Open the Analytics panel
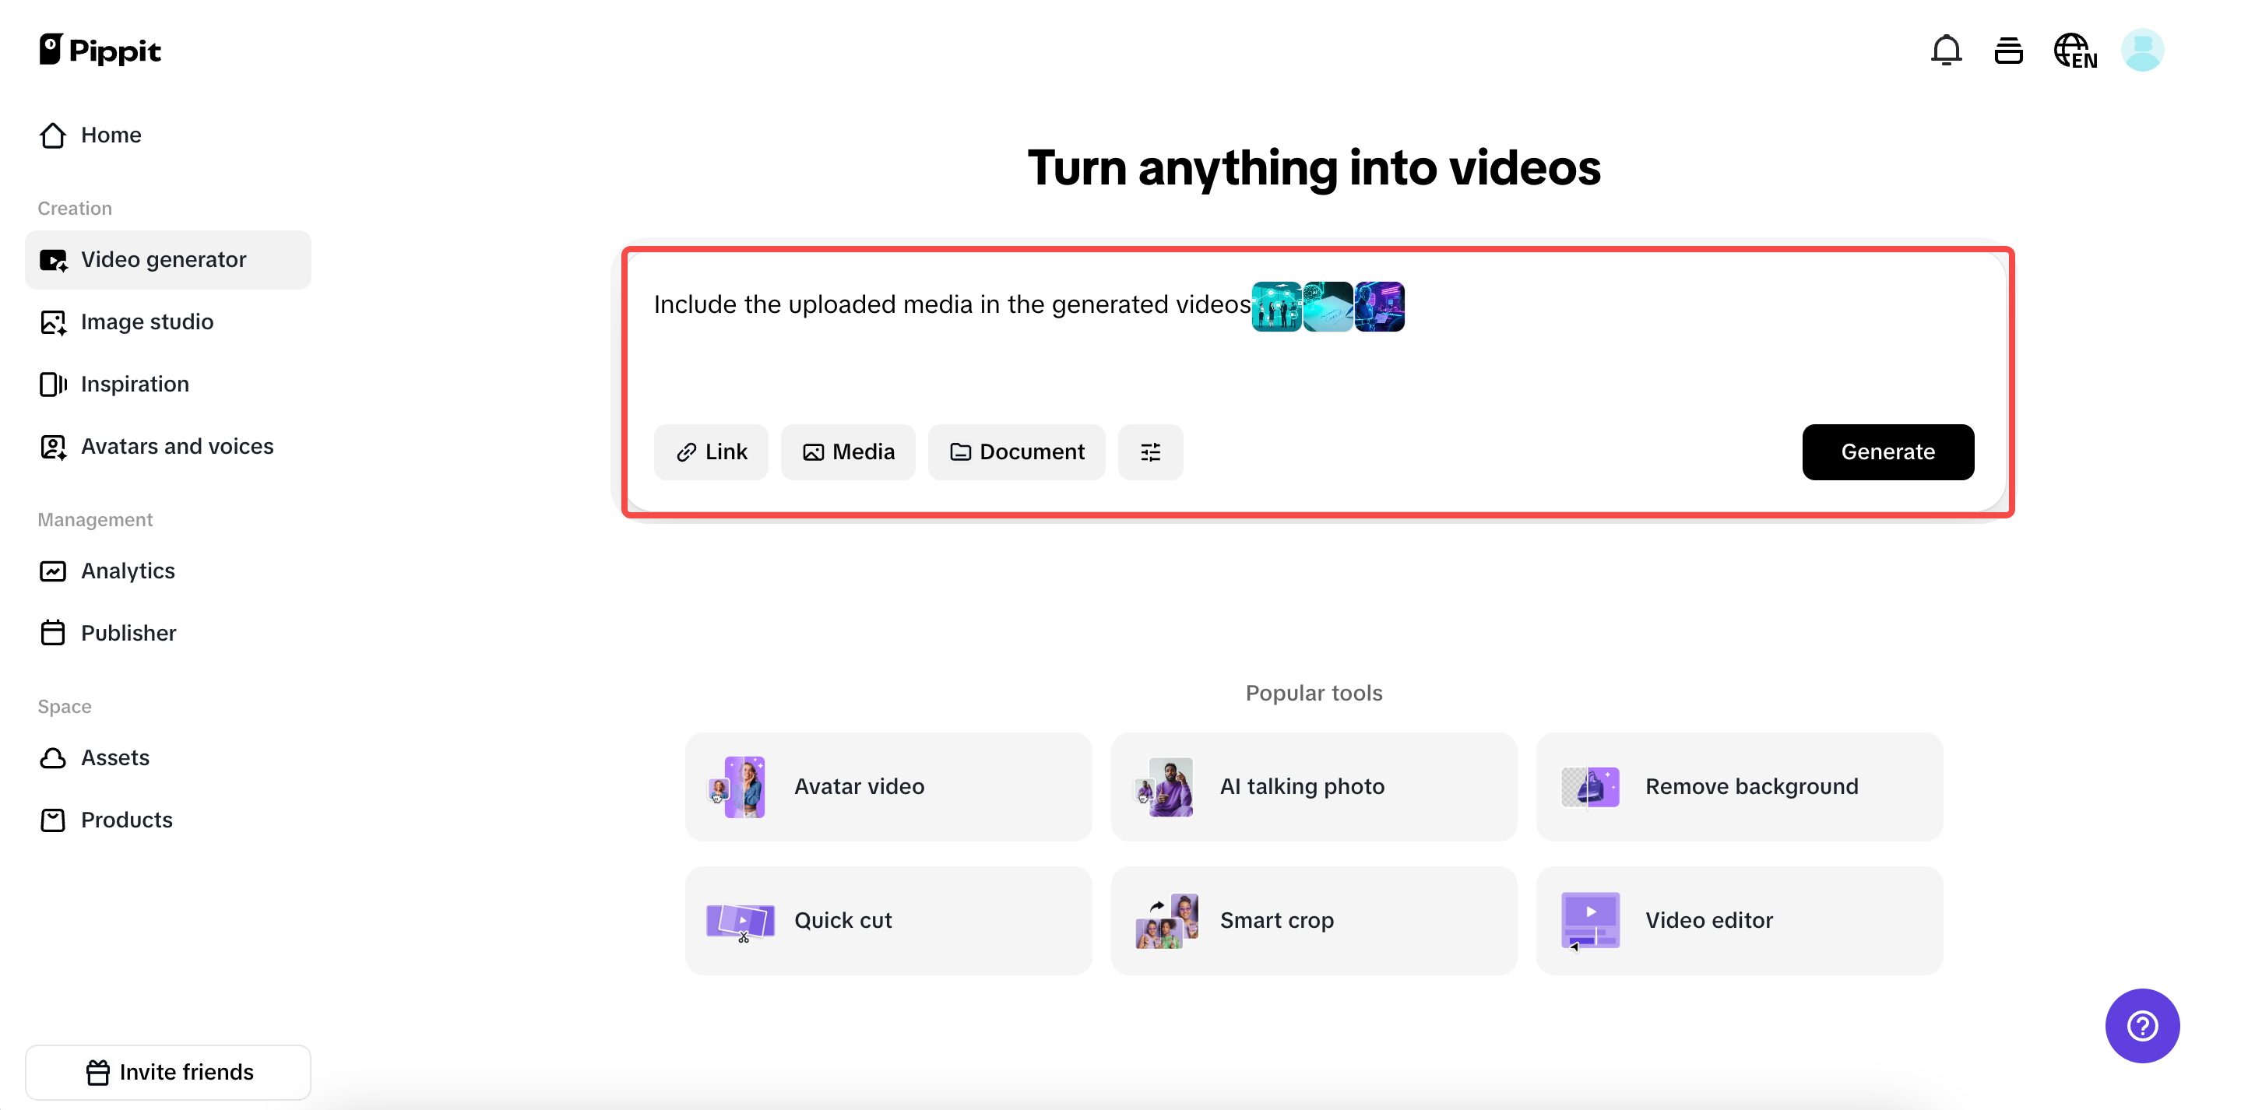 coord(128,571)
